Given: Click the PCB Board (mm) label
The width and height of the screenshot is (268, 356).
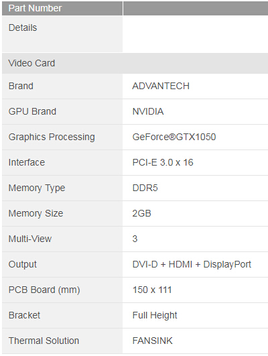Looking at the screenshot, I should pyautogui.click(x=44, y=290).
